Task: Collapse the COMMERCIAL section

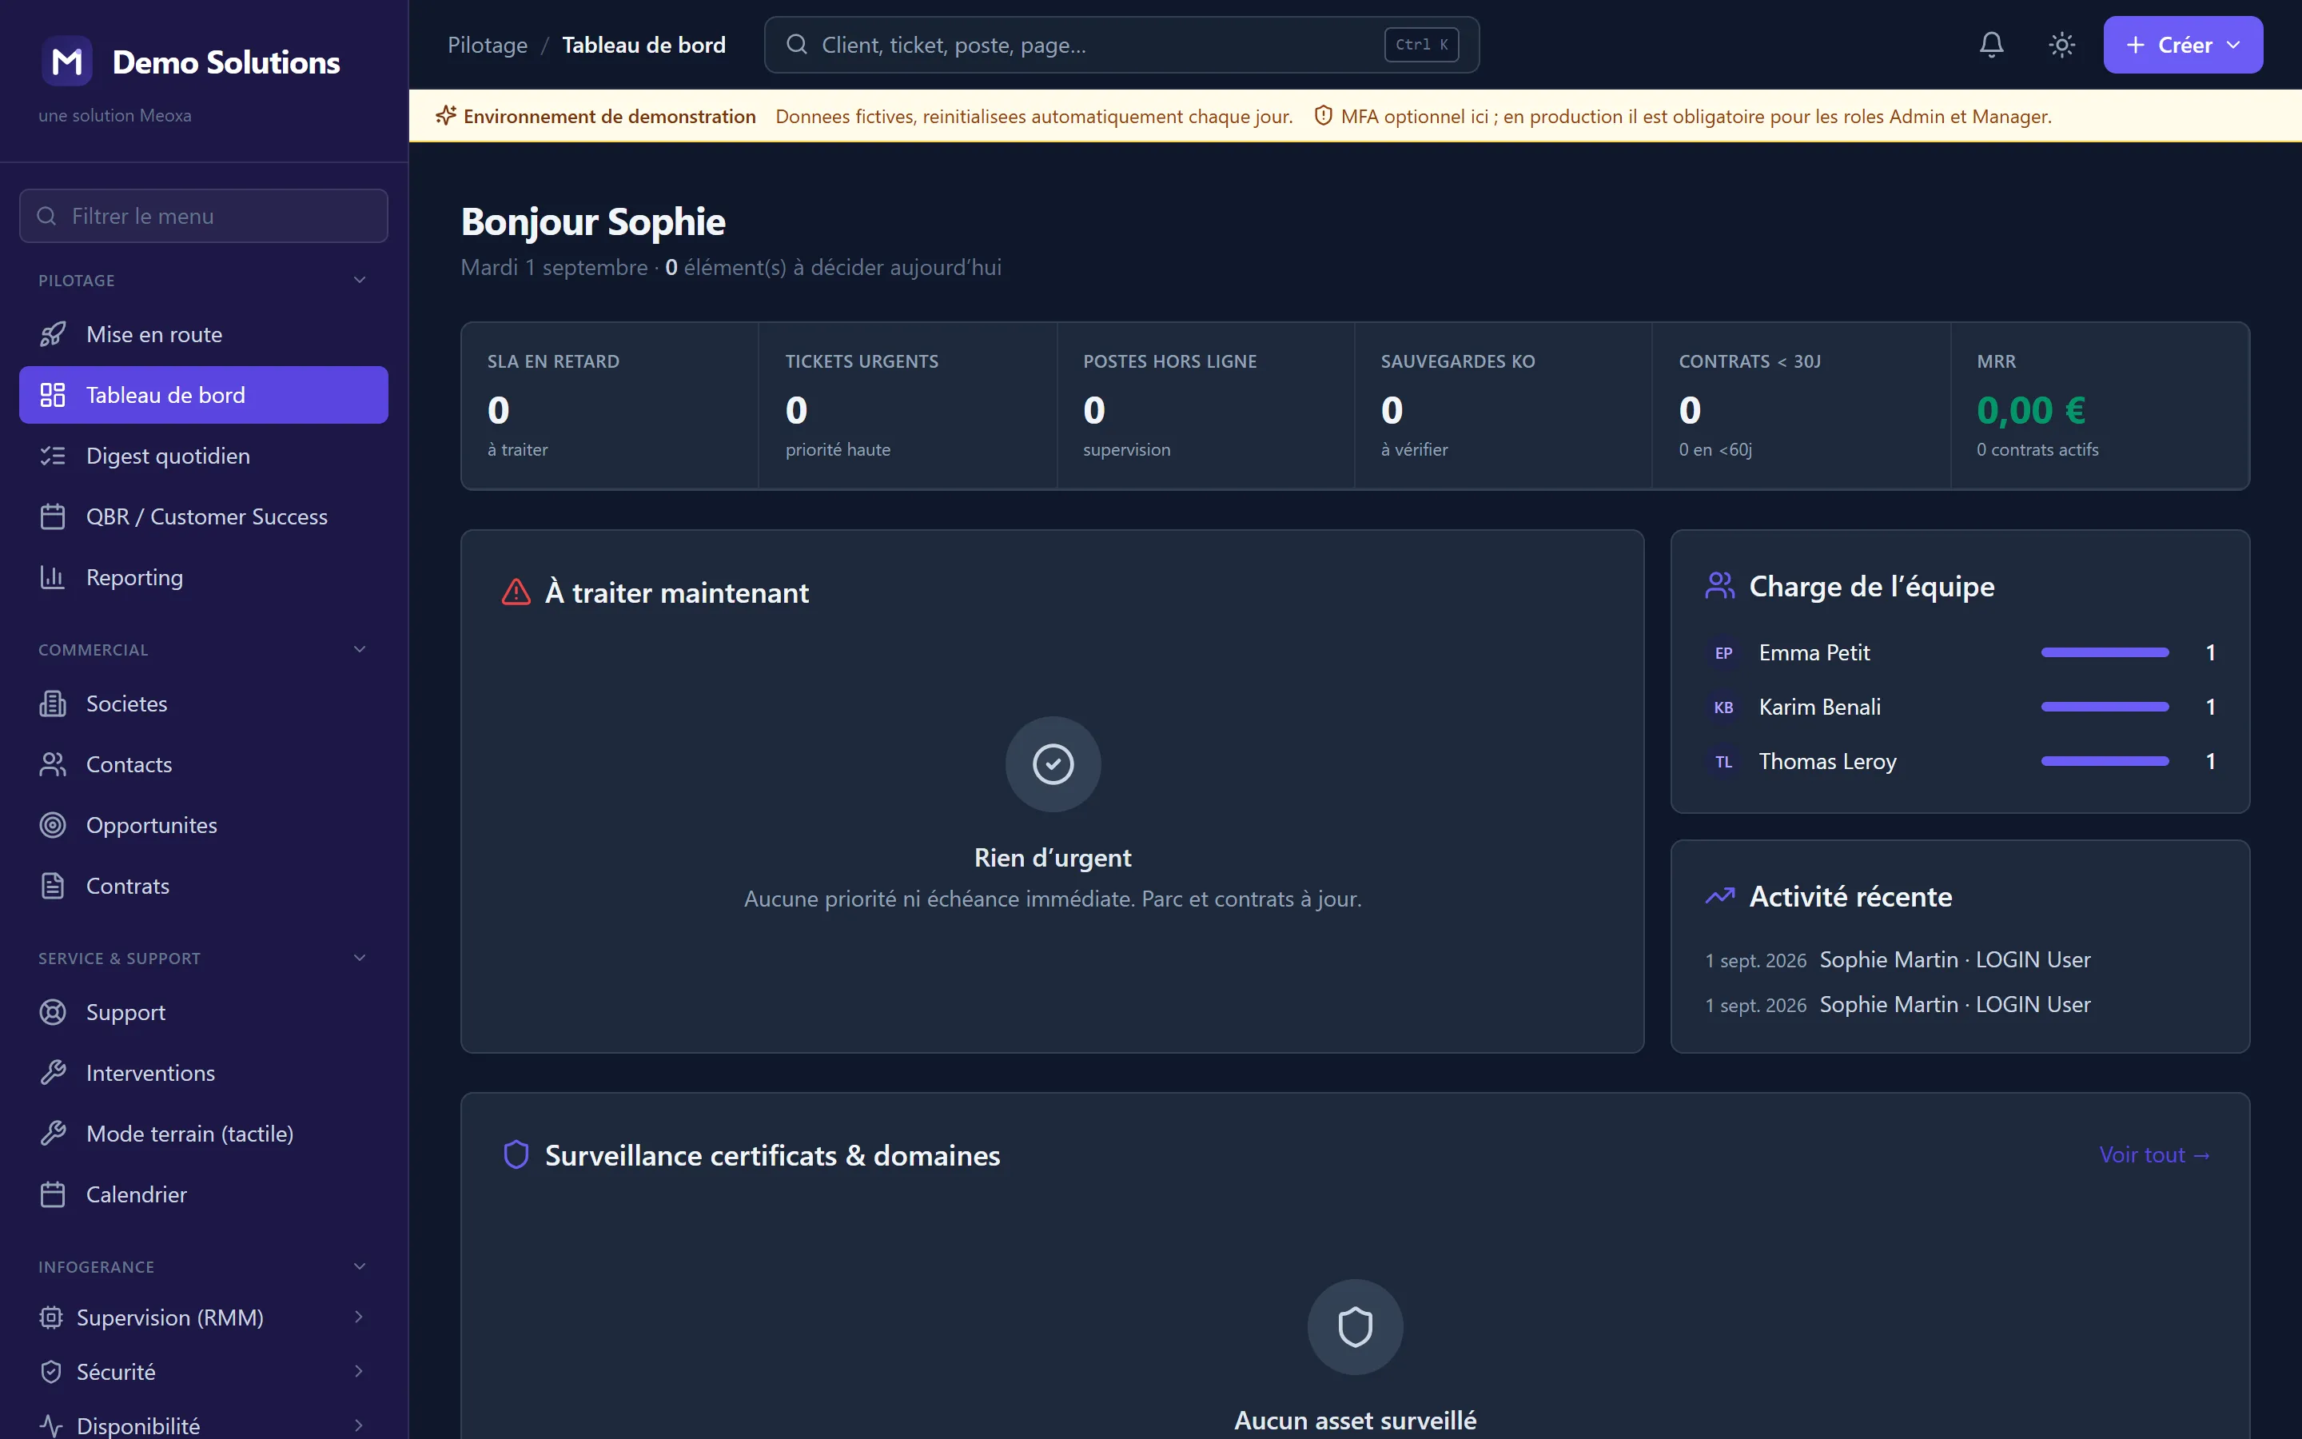Action: 360,649
